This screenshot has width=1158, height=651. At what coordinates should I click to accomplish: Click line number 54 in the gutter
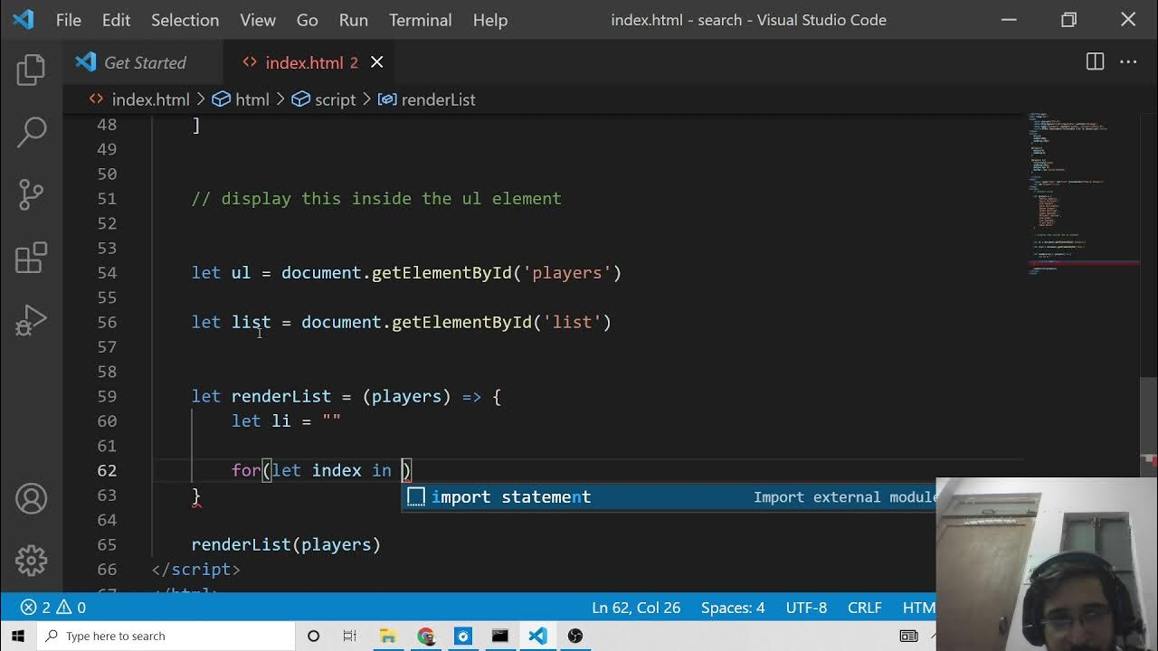(x=107, y=272)
